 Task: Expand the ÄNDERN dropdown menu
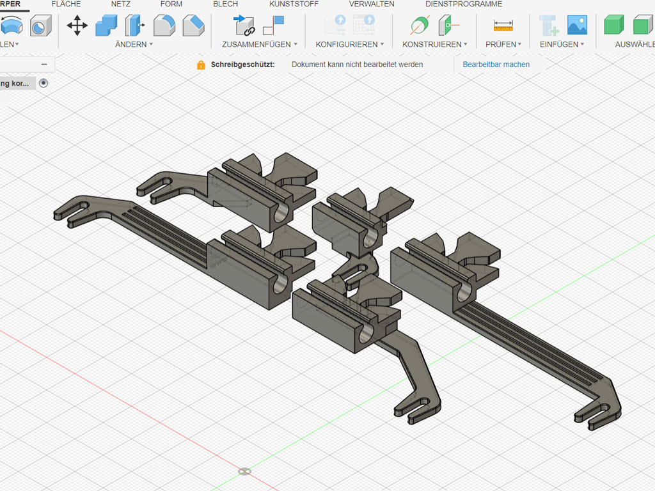coord(134,45)
